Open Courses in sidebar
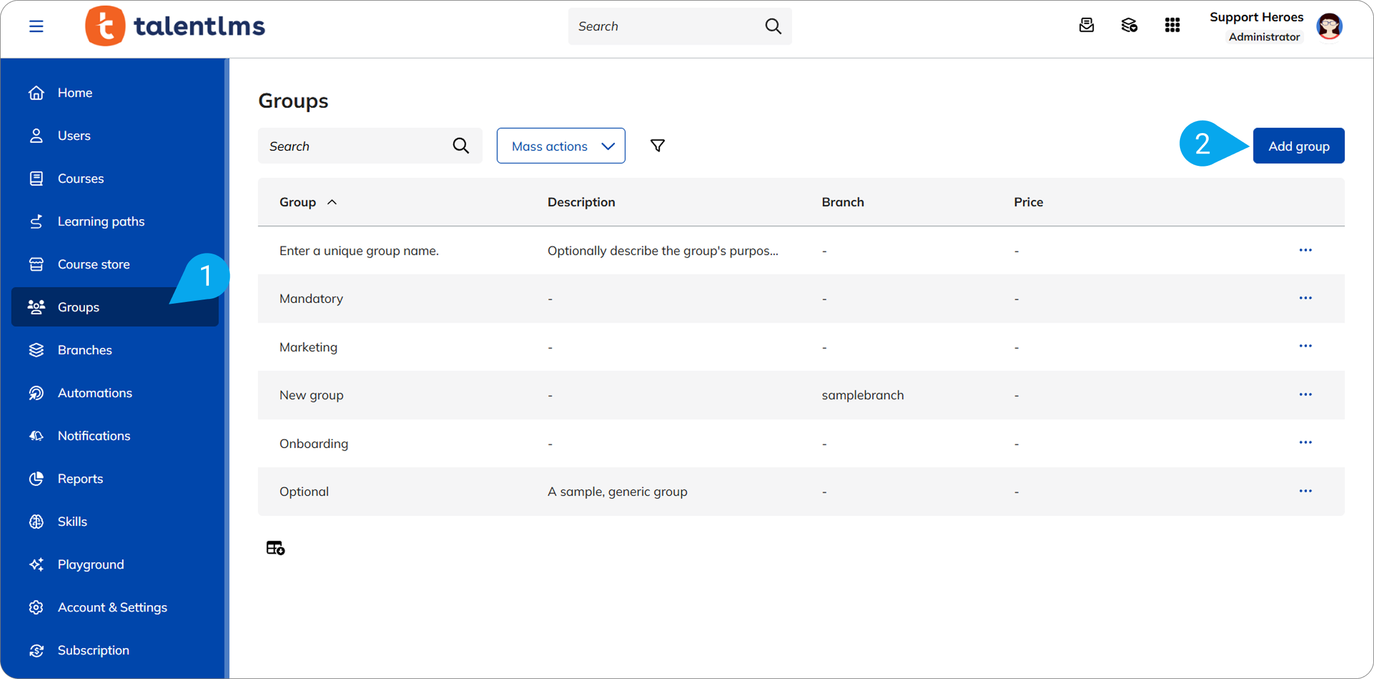This screenshot has height=679, width=1374. tap(115, 178)
